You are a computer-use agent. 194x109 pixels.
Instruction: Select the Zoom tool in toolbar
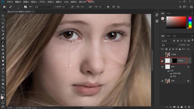(3, 88)
